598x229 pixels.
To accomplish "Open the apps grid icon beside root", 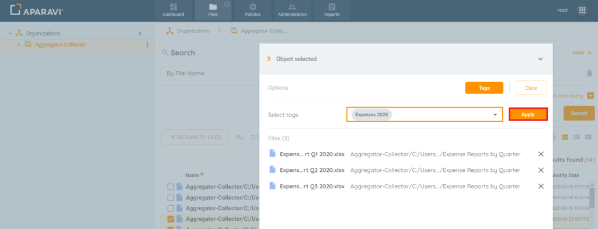I will point(582,10).
